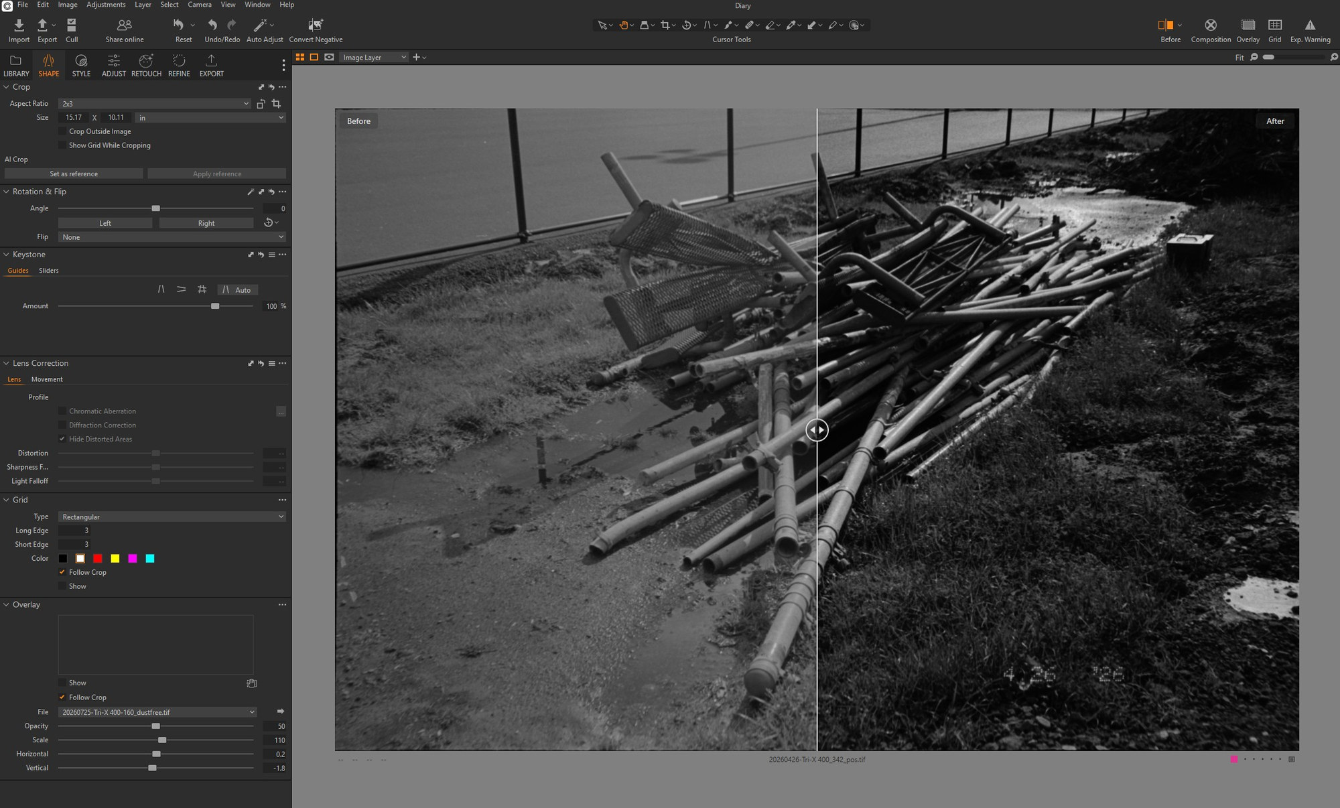Click the crop Size width field

(74, 118)
